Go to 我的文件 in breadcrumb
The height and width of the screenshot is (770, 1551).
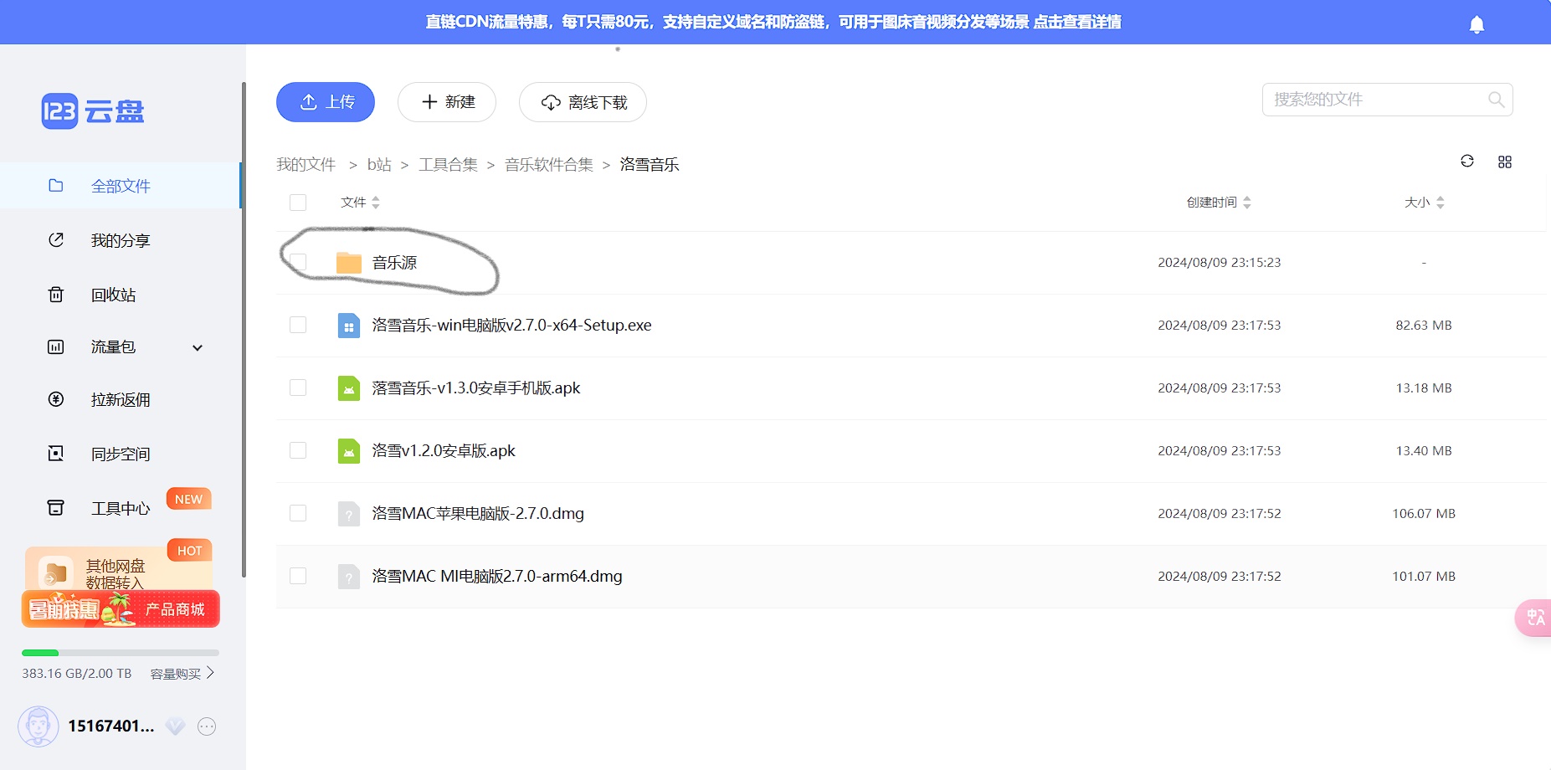coord(306,165)
